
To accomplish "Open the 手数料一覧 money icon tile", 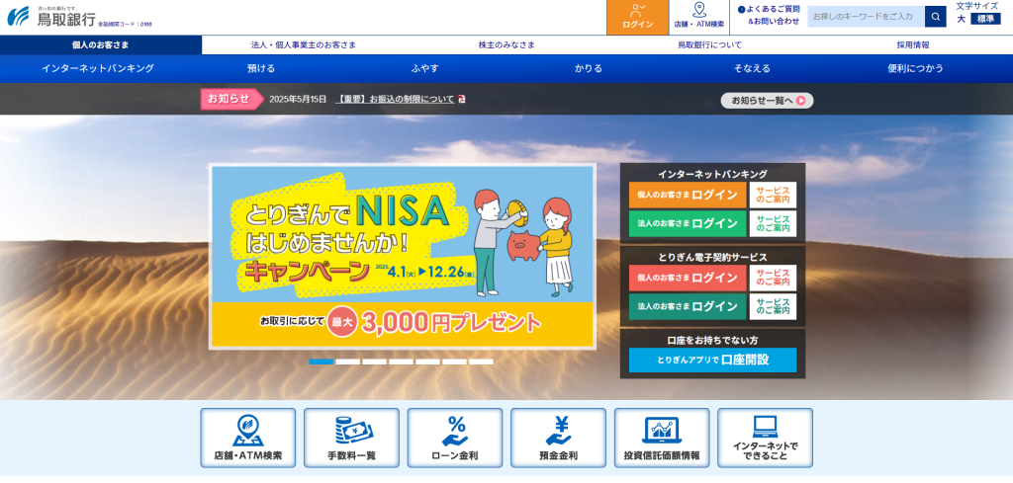I will 351,438.
